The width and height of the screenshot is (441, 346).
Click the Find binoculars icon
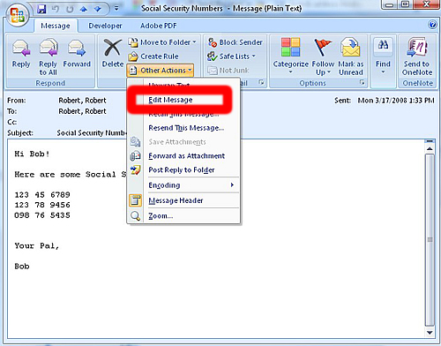383,45
